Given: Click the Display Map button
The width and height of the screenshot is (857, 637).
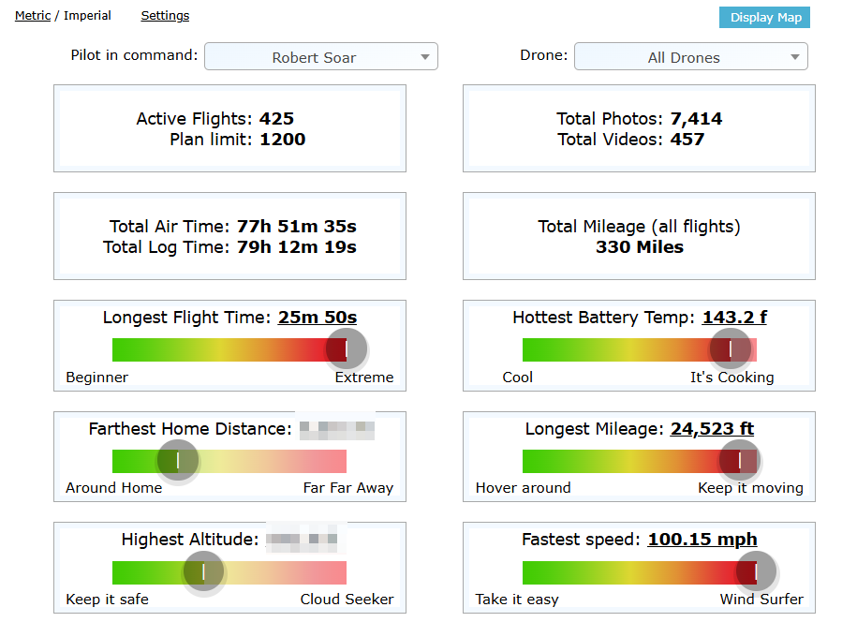Looking at the screenshot, I should point(764,18).
